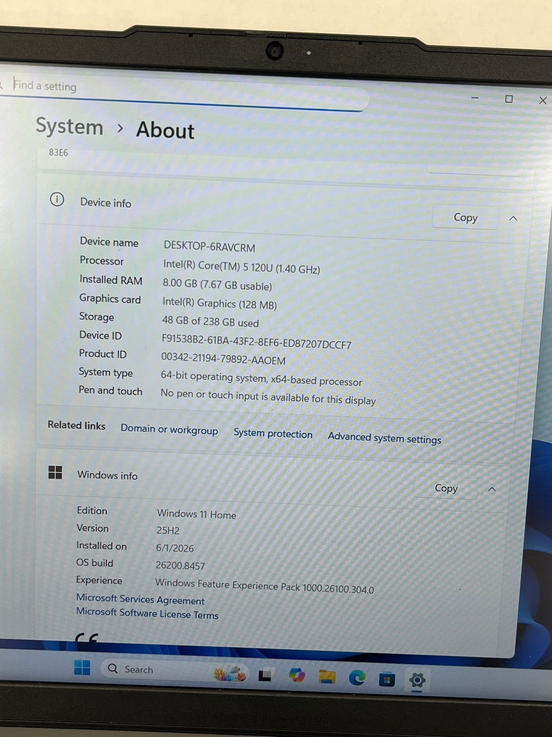Click the taskbar search magnifier icon

click(113, 669)
